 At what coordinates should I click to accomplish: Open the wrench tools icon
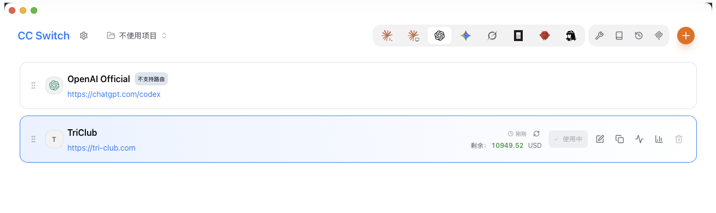pyautogui.click(x=599, y=36)
